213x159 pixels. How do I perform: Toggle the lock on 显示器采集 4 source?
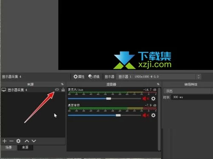point(63,89)
